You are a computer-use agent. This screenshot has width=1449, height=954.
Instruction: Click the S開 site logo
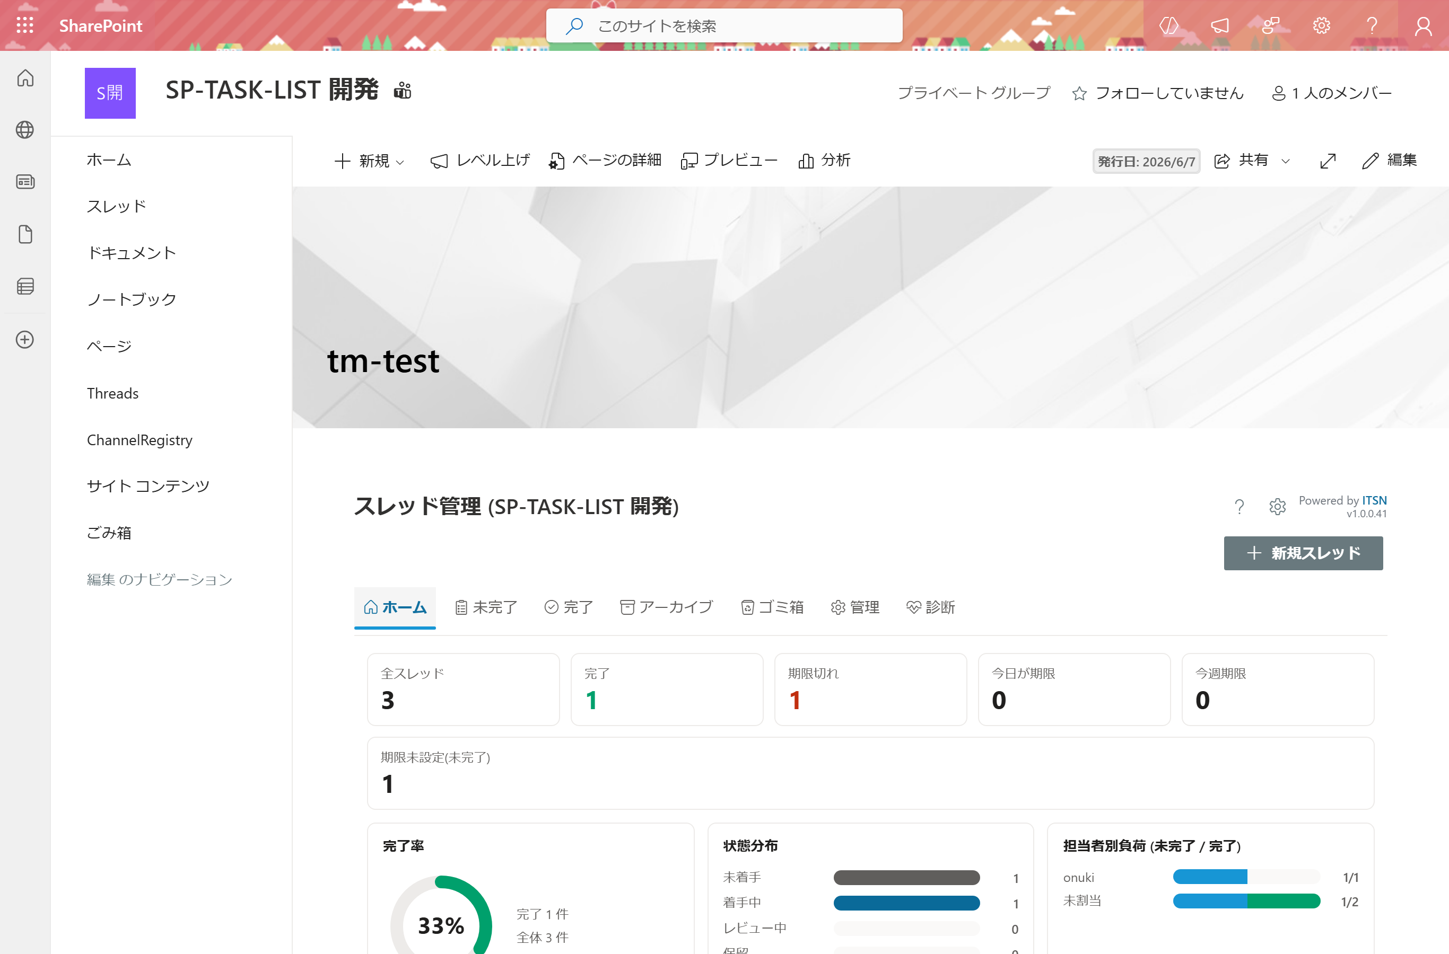[x=110, y=93]
